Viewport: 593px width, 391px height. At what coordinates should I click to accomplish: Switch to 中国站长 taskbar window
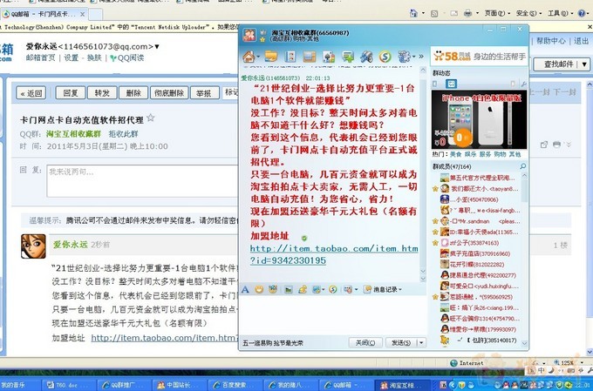pos(179,385)
